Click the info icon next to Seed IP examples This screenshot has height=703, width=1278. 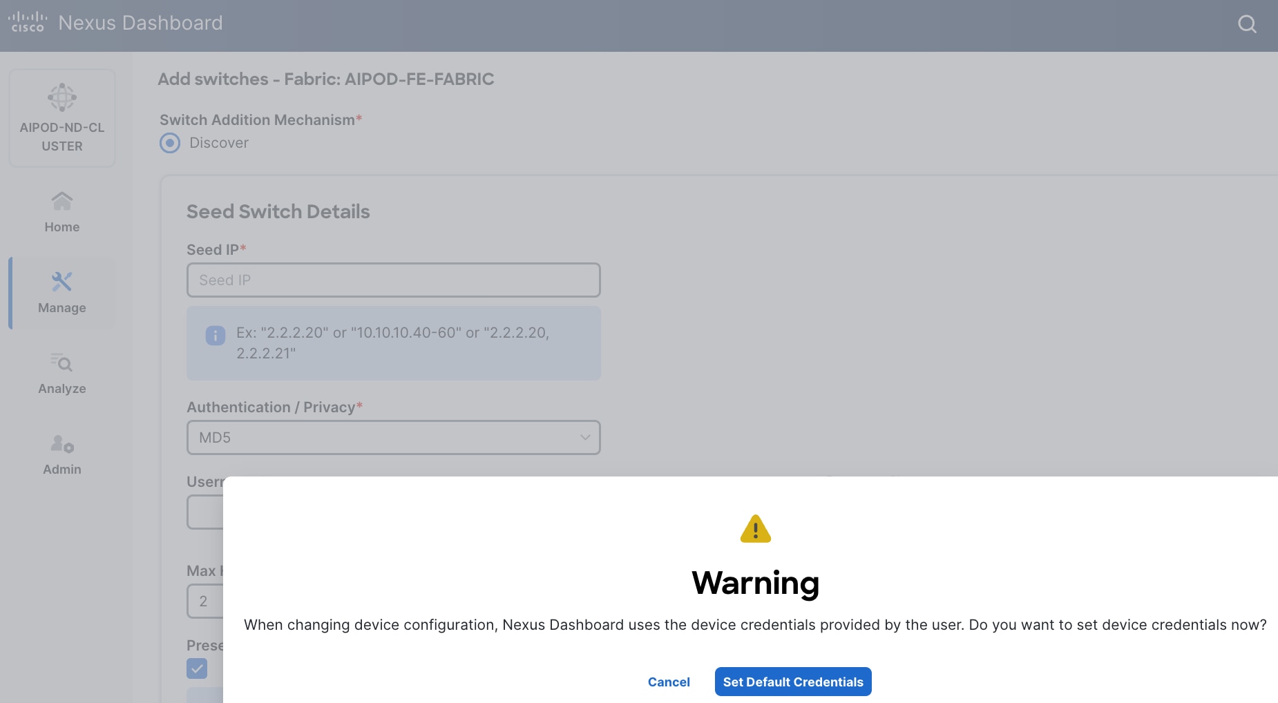(215, 336)
